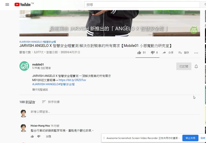Image resolution: width=206 pixels, height=143 pixels.
Task: Like the video with thumbs up
Action: [139, 53]
